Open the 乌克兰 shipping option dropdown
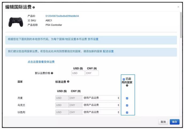 pos(101,105)
